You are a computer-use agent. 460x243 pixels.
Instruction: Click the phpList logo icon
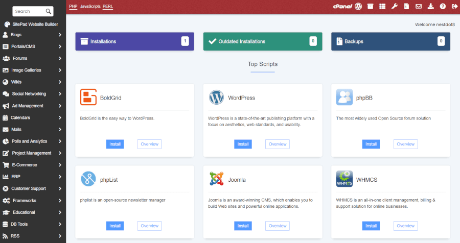88,179
